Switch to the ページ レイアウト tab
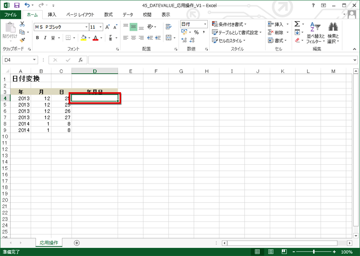This screenshot has height=256, width=360. coord(80,15)
